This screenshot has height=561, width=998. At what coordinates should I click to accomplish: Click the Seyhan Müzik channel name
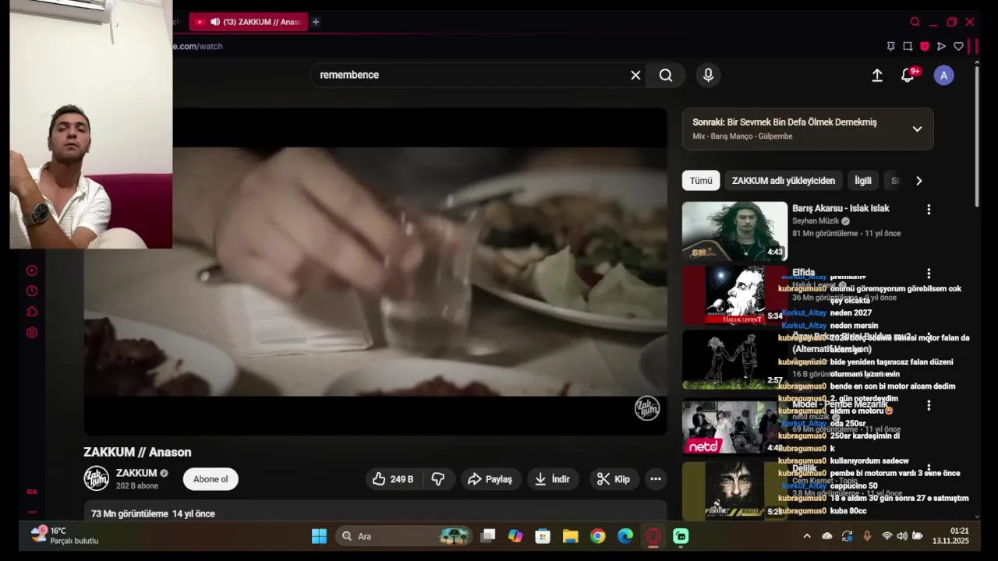click(816, 221)
